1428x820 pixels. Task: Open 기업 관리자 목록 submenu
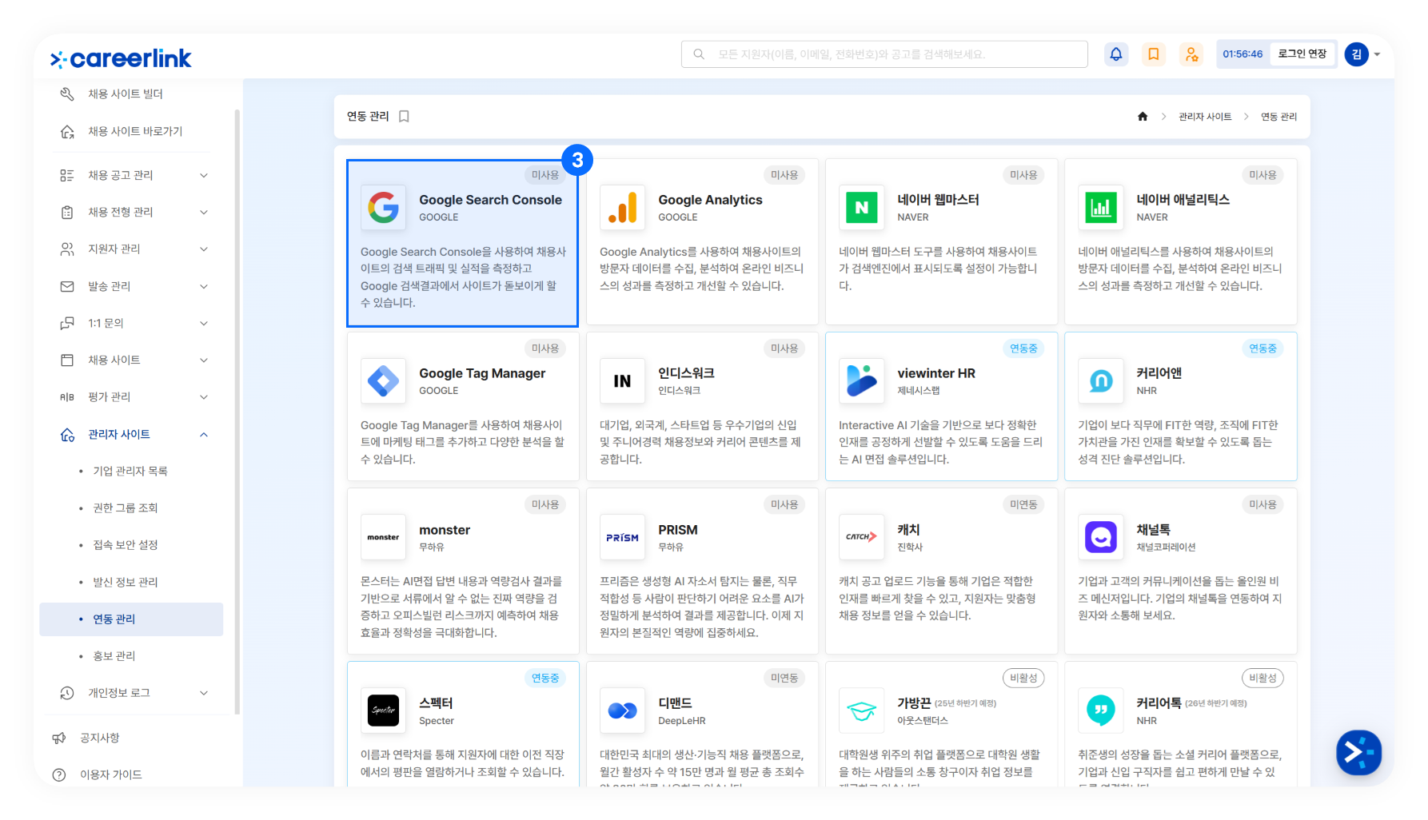[x=130, y=472]
